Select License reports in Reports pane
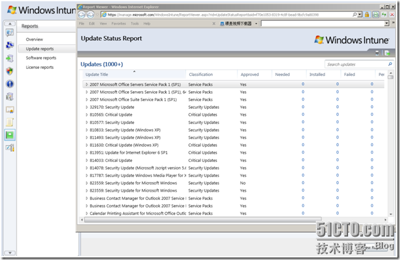 click(x=40, y=67)
